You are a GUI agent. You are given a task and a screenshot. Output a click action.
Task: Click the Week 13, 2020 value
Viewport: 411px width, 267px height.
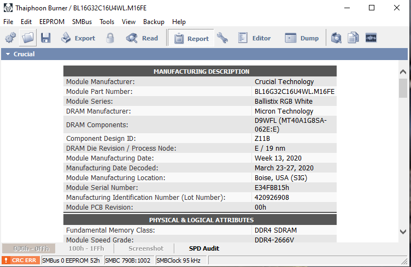(278, 158)
